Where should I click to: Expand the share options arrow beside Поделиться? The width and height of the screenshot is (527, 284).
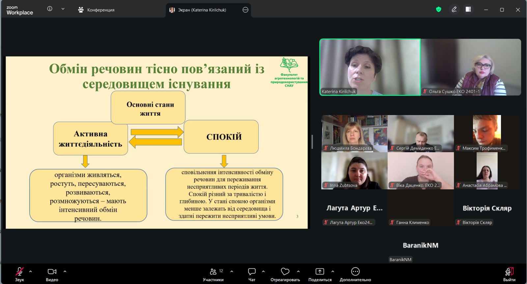(x=333, y=272)
